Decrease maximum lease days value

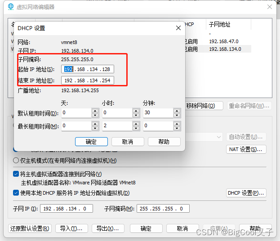(95, 128)
